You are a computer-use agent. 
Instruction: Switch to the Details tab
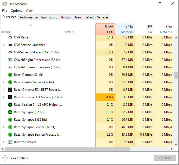coord(89,17)
